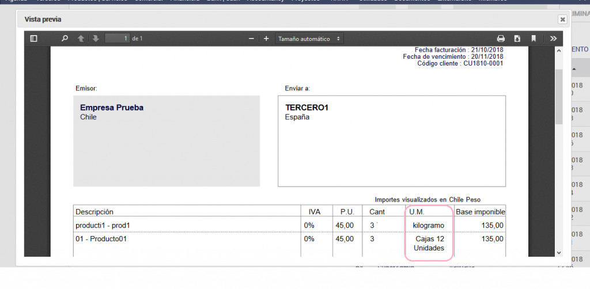Click the PDF vertical scrollbar thumb
The height and width of the screenshot is (289, 590).
pos(559,96)
